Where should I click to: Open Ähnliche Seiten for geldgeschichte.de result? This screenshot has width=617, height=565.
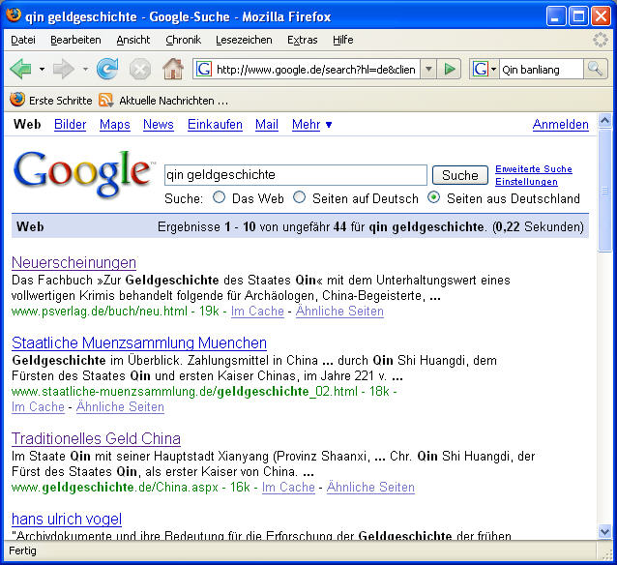click(370, 487)
